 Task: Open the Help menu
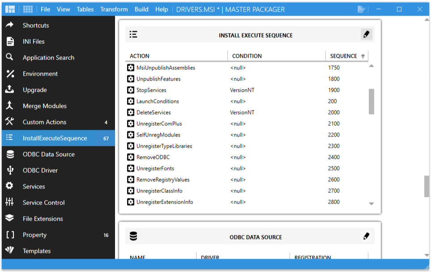click(162, 9)
